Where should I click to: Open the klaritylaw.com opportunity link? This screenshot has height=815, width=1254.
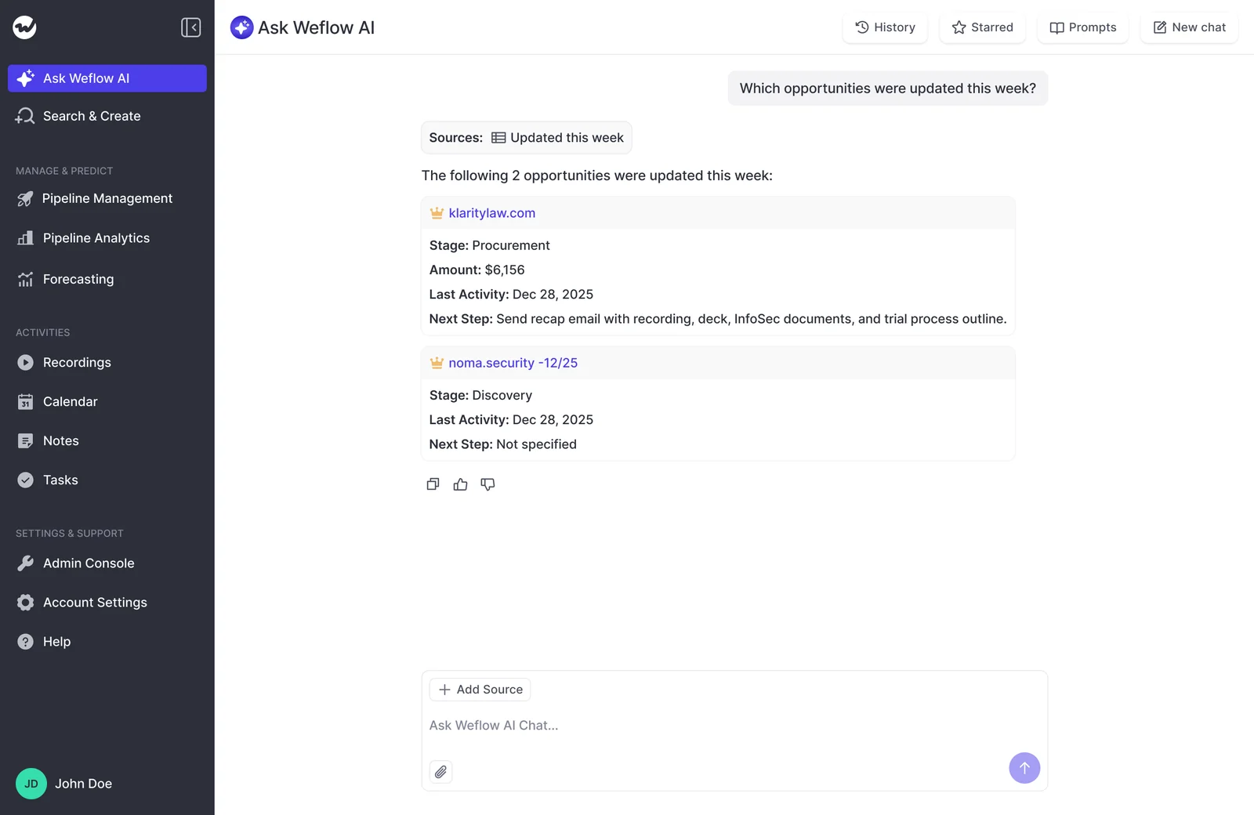point(492,213)
